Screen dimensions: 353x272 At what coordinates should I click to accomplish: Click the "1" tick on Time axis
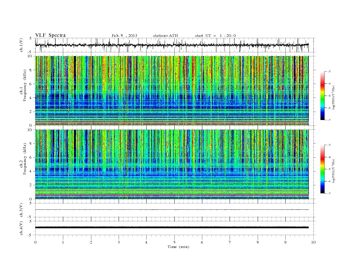tap(63, 242)
